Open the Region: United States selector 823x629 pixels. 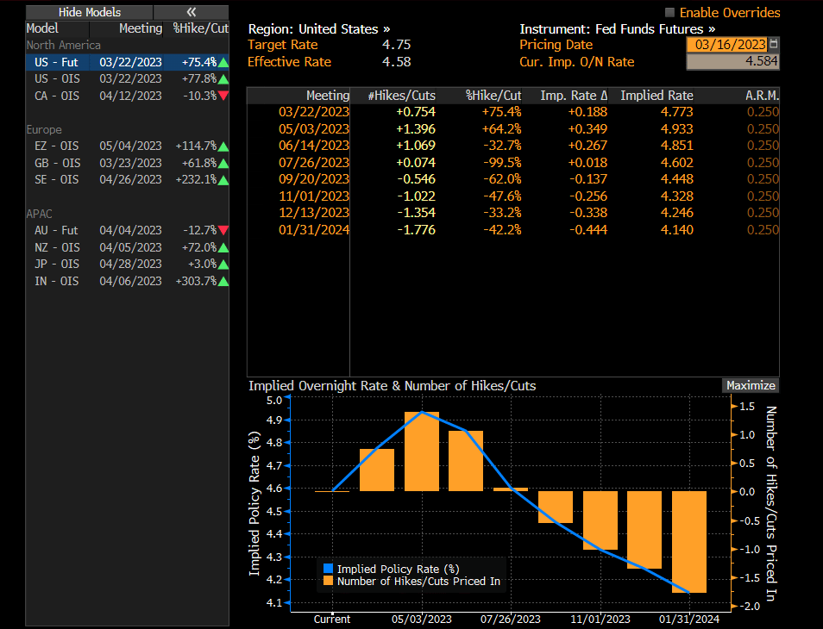point(318,28)
